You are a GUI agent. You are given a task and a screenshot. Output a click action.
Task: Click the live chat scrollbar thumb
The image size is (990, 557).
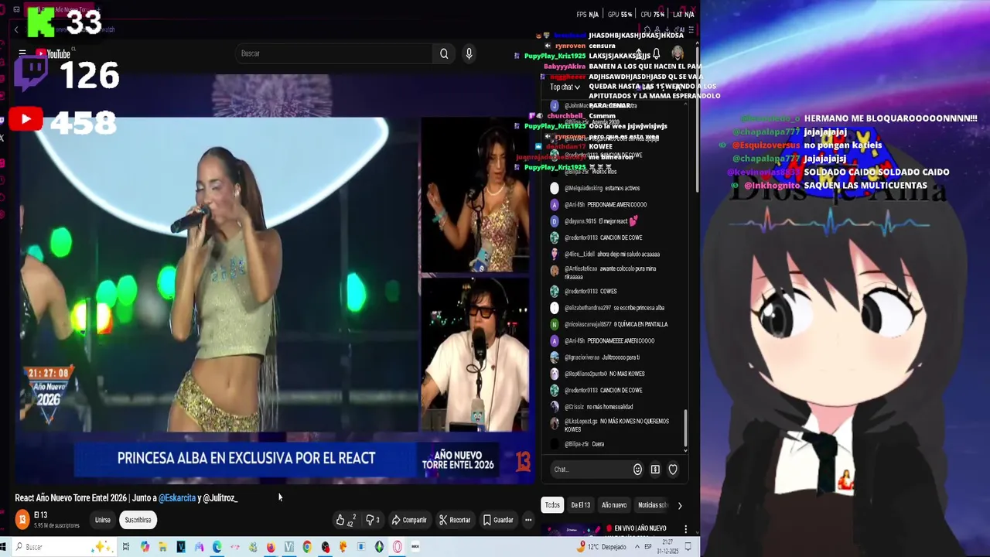(x=685, y=429)
